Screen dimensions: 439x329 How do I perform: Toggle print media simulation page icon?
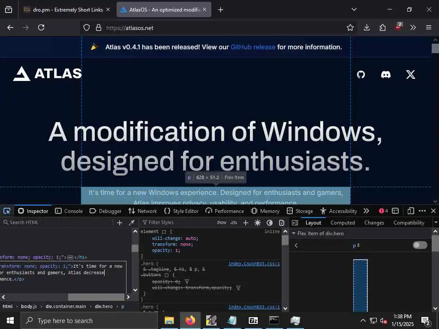282,223
